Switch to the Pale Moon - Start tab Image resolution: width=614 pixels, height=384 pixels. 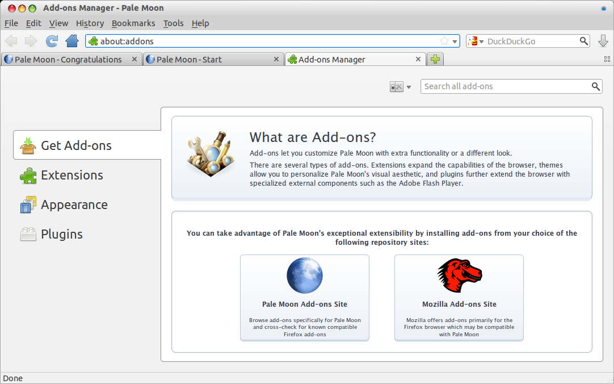[213, 59]
